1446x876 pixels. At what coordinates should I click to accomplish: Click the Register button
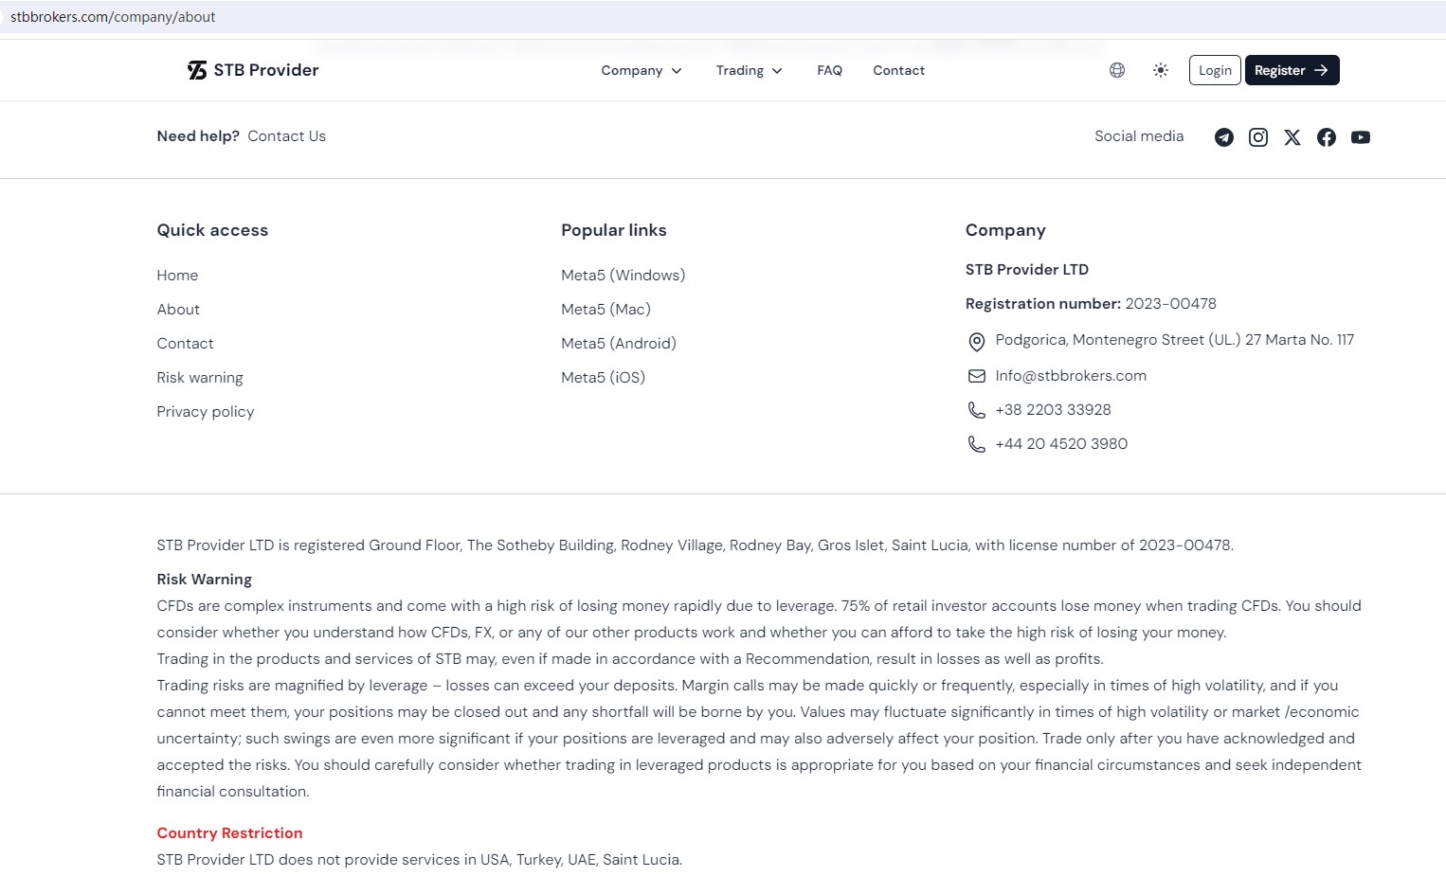[1292, 70]
